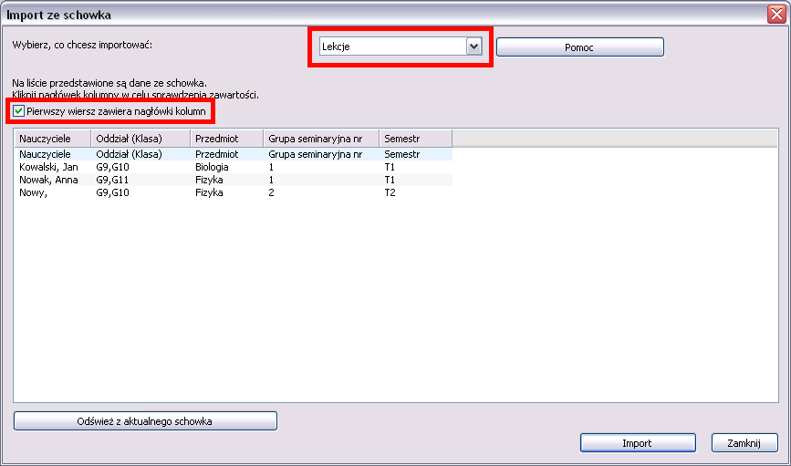Open the Lekcje import type dropdown
Viewport: 791px width, 466px height.
click(473, 47)
